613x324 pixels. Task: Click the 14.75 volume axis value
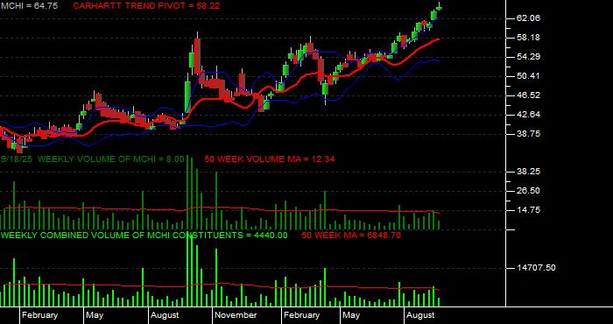528,210
